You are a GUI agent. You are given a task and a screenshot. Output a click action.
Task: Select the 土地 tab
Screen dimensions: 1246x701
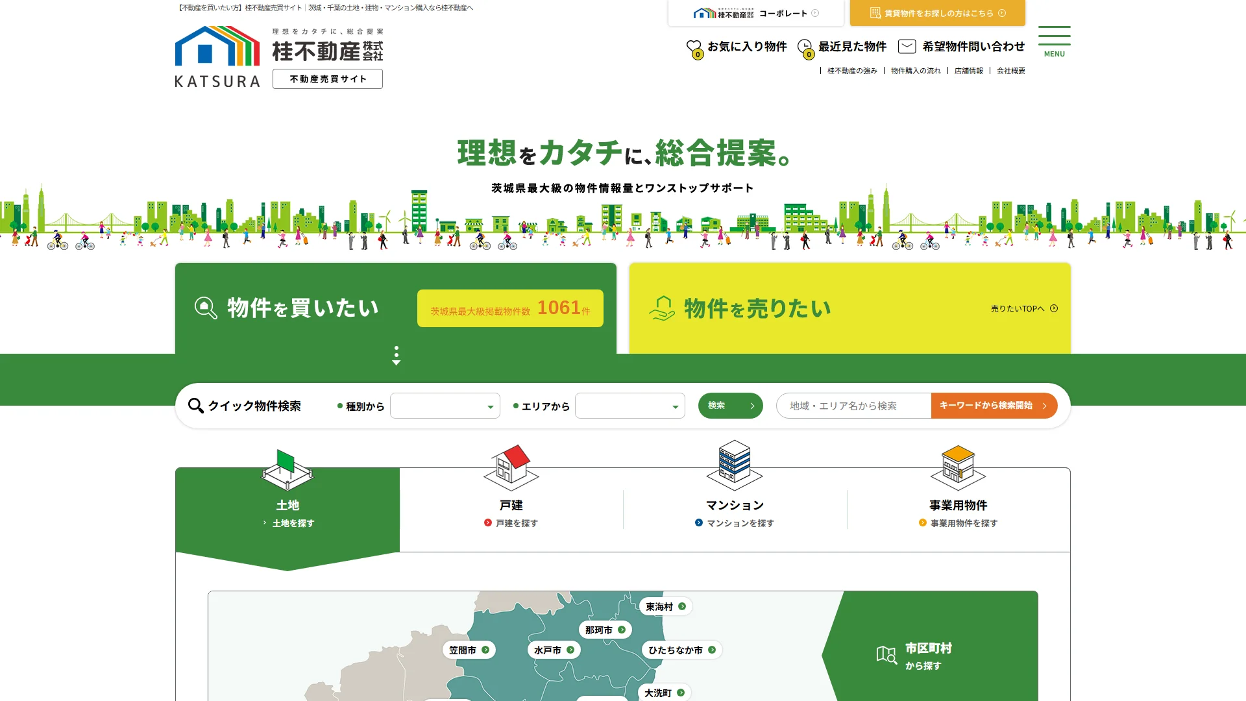(x=287, y=510)
